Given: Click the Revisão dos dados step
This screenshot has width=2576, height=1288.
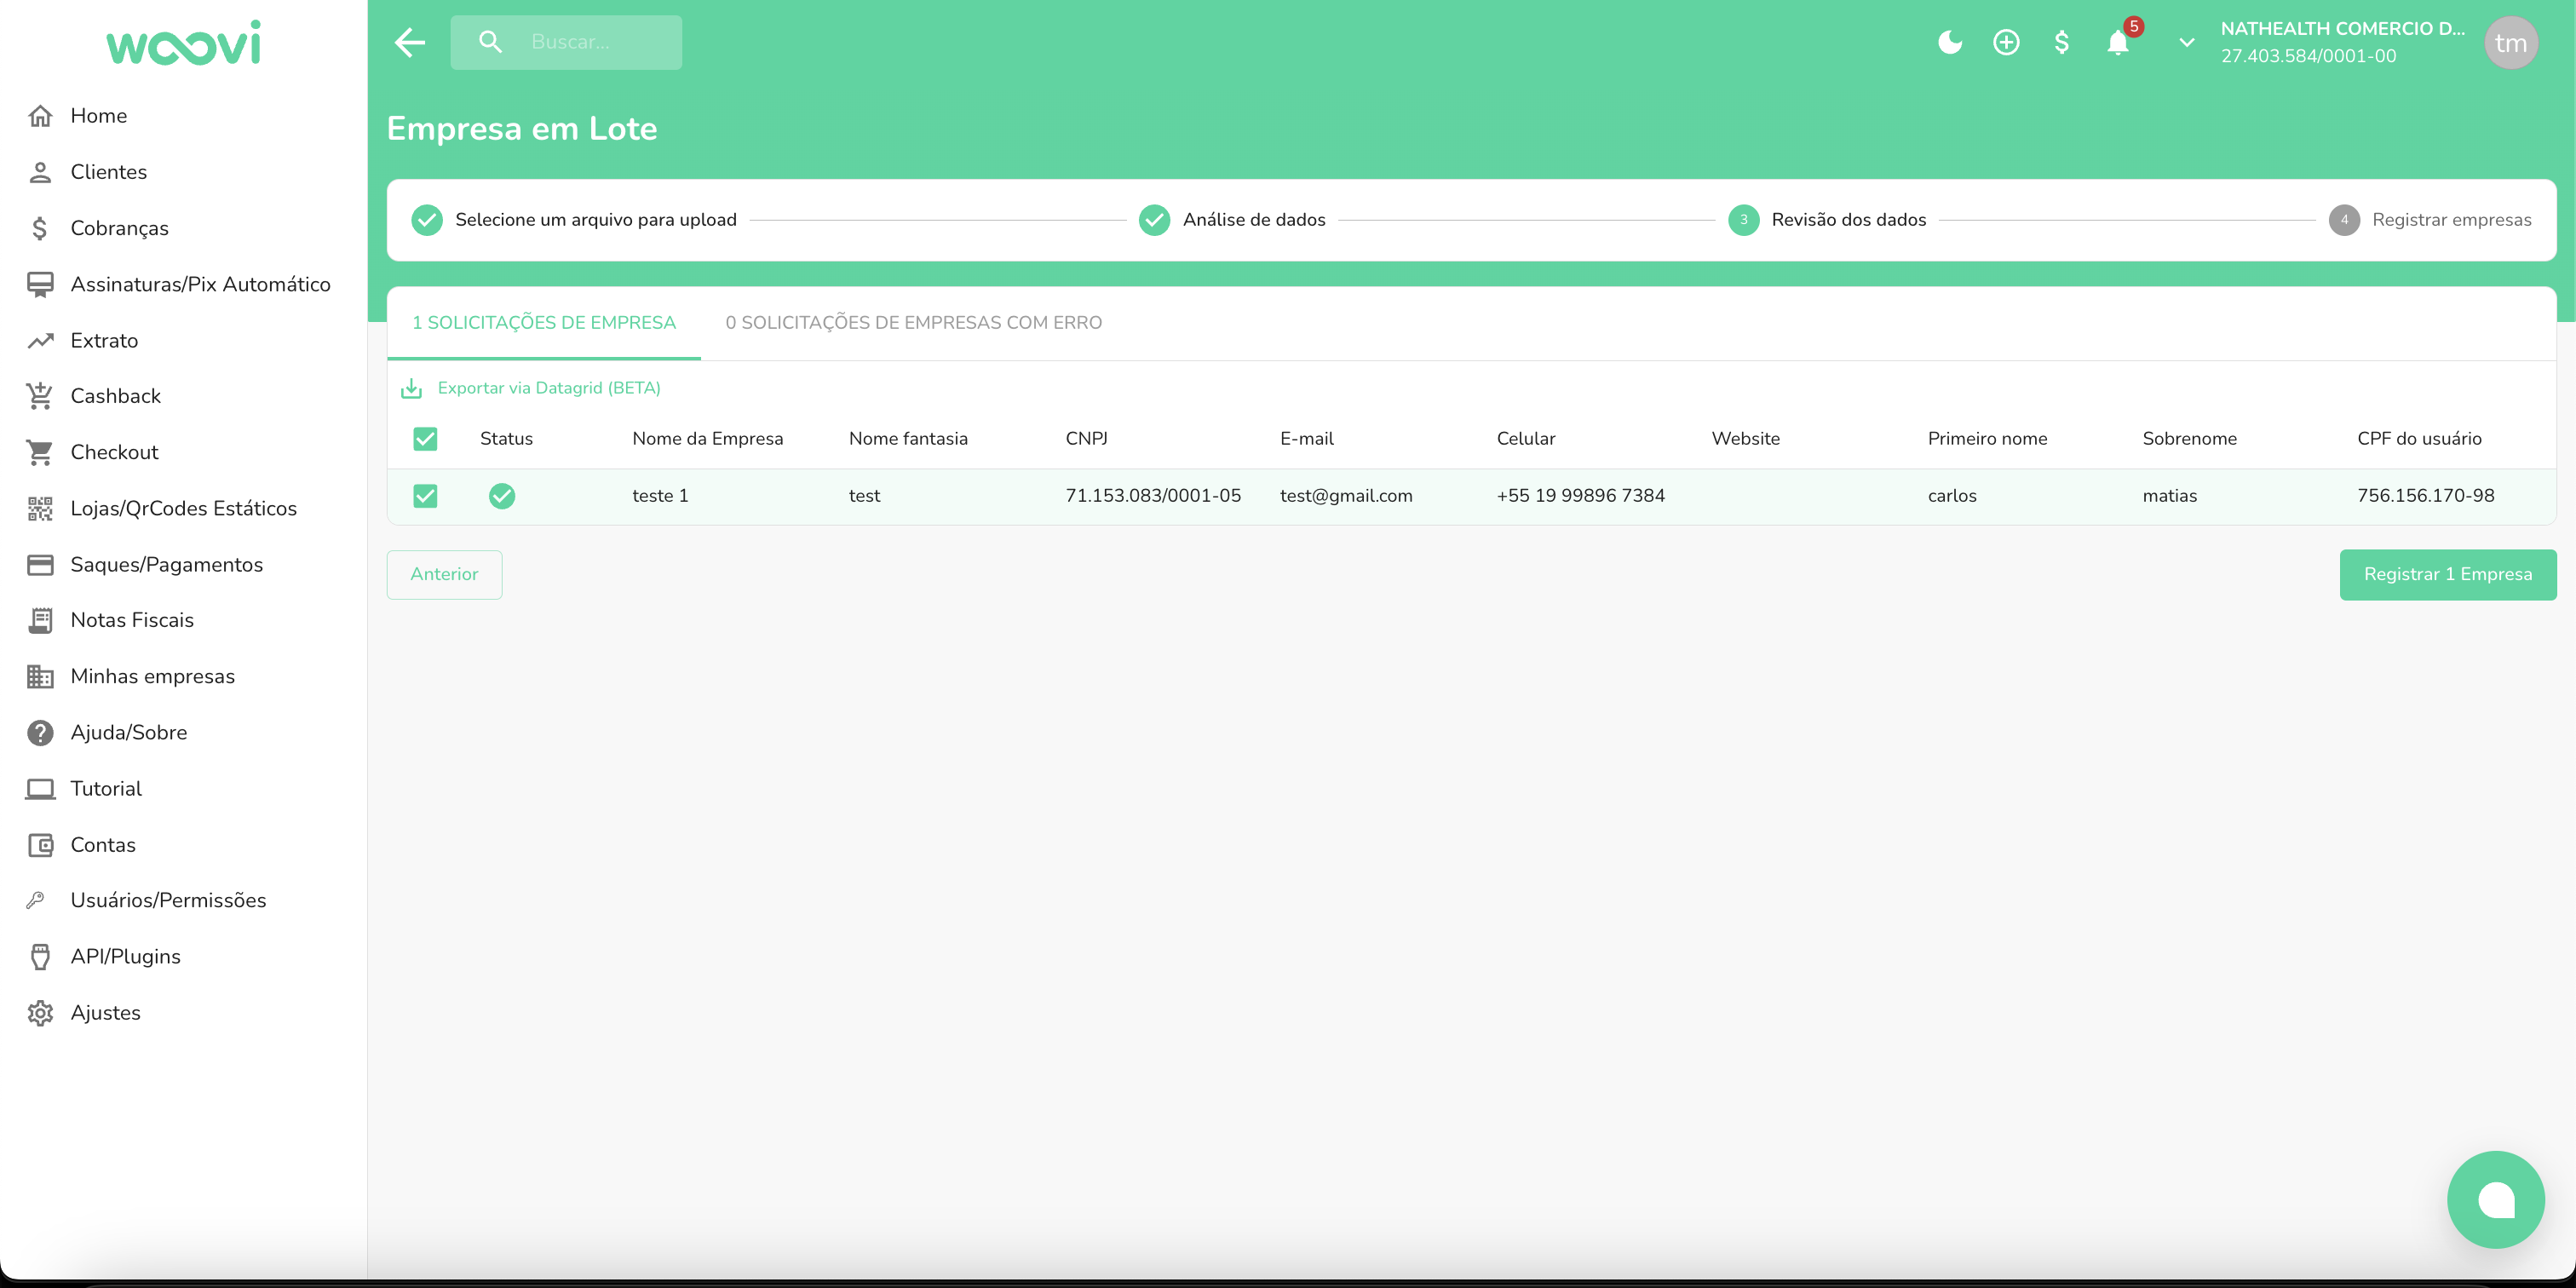Looking at the screenshot, I should (x=1847, y=219).
